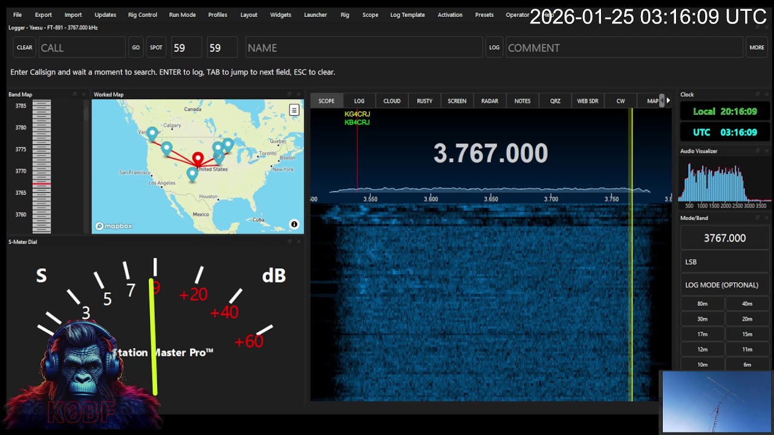
Task: Close the Worked Map panel
Action: [299, 94]
